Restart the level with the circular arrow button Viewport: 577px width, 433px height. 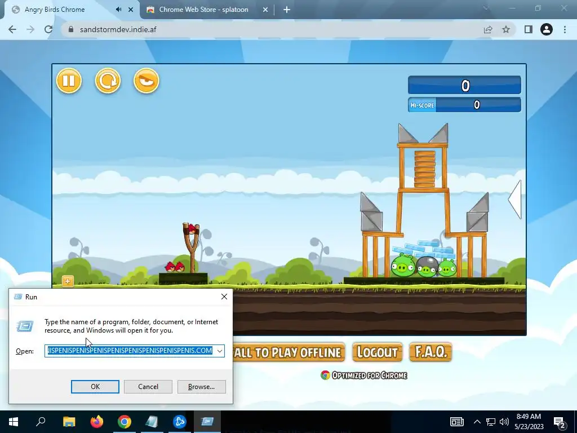[x=108, y=81]
